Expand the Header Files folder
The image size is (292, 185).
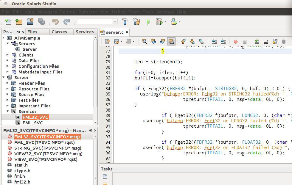pyautogui.click(x=7, y=83)
